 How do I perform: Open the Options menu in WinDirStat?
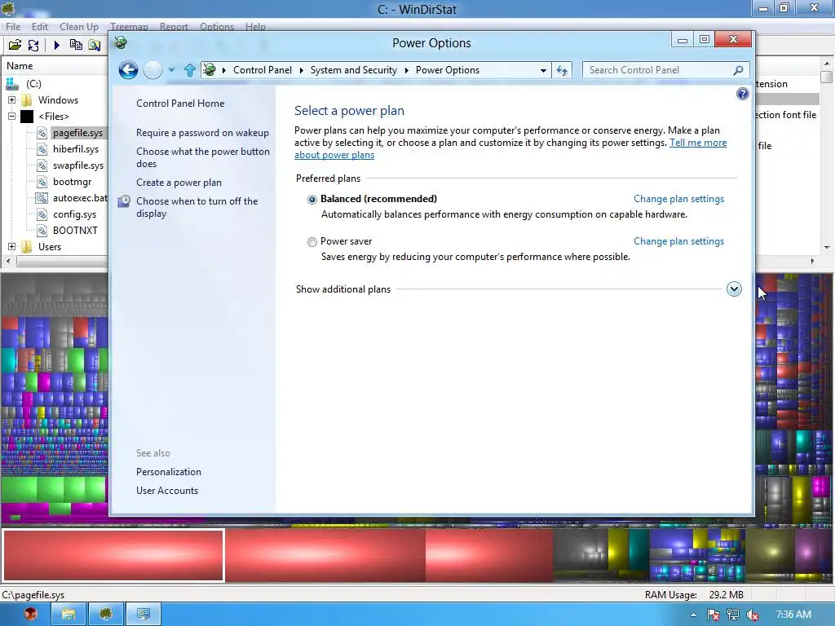[217, 27]
